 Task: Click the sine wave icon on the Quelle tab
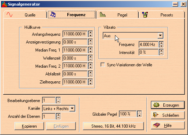pos(10,14)
